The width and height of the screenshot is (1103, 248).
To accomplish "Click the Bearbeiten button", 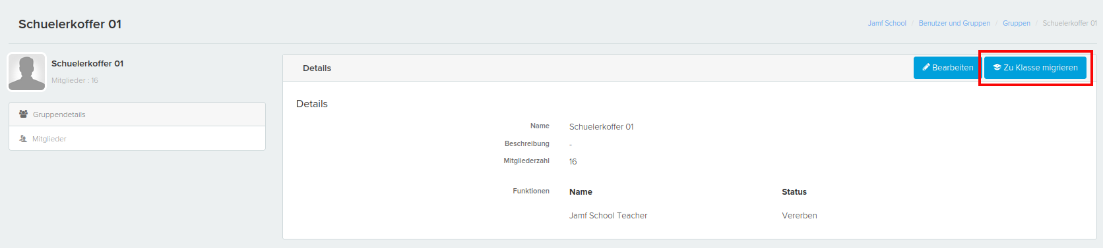I will [947, 68].
